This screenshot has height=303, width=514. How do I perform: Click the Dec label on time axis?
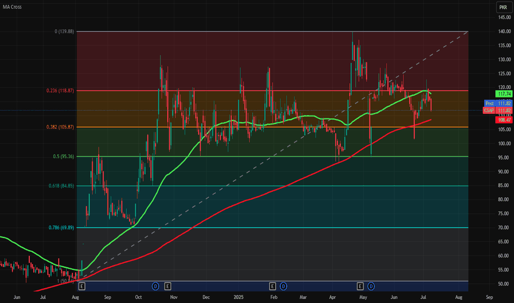coord(206,297)
